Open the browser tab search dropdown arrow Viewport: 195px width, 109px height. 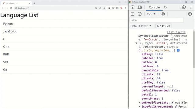pos(108,2)
